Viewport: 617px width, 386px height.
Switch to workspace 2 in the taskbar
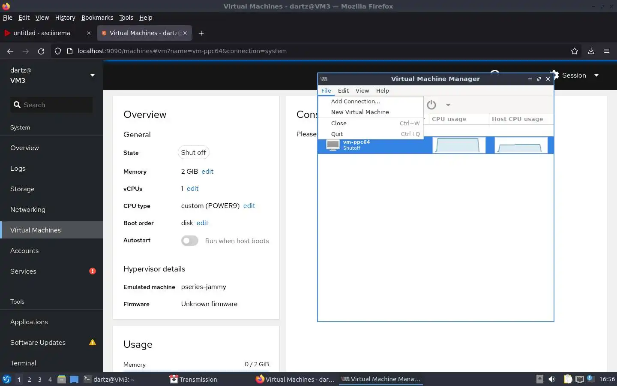[29, 380]
